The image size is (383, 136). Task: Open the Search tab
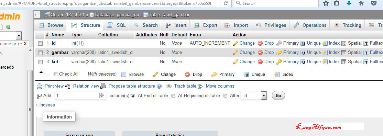point(145,25)
